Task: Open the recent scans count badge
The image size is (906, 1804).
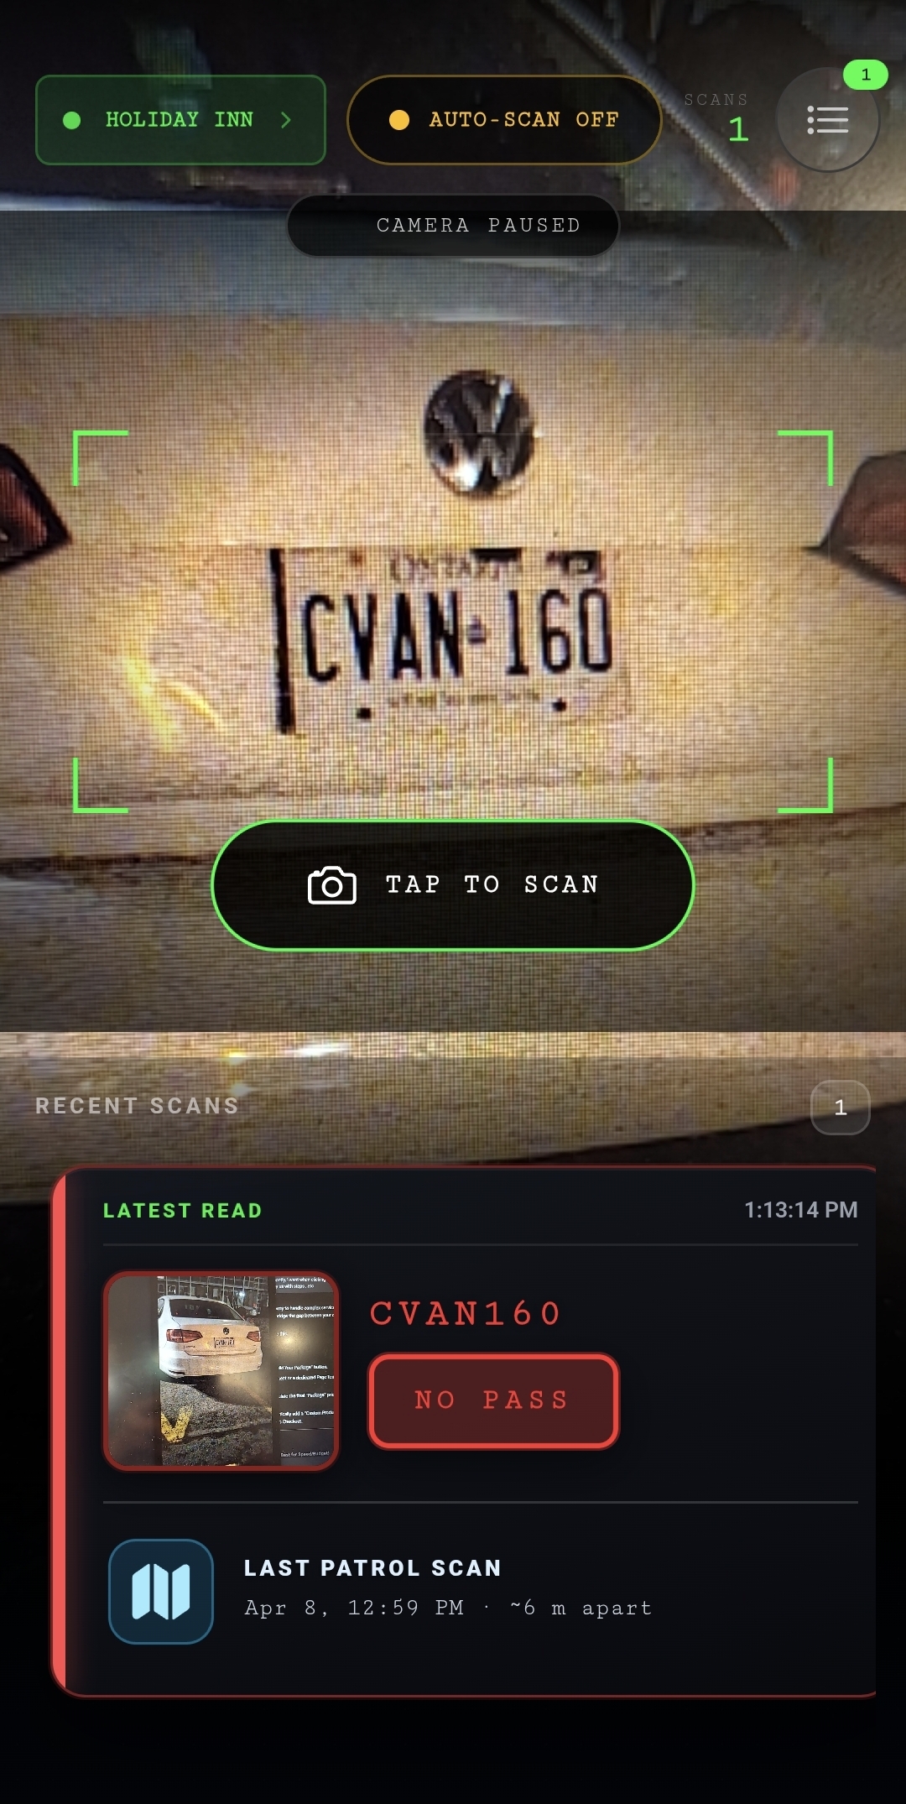Action: (841, 1108)
